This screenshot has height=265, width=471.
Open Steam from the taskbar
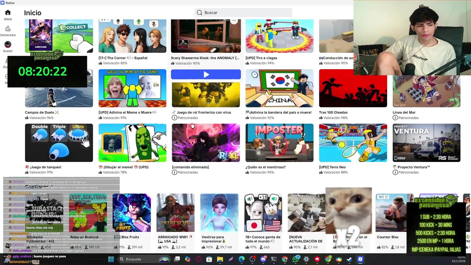[349, 259]
